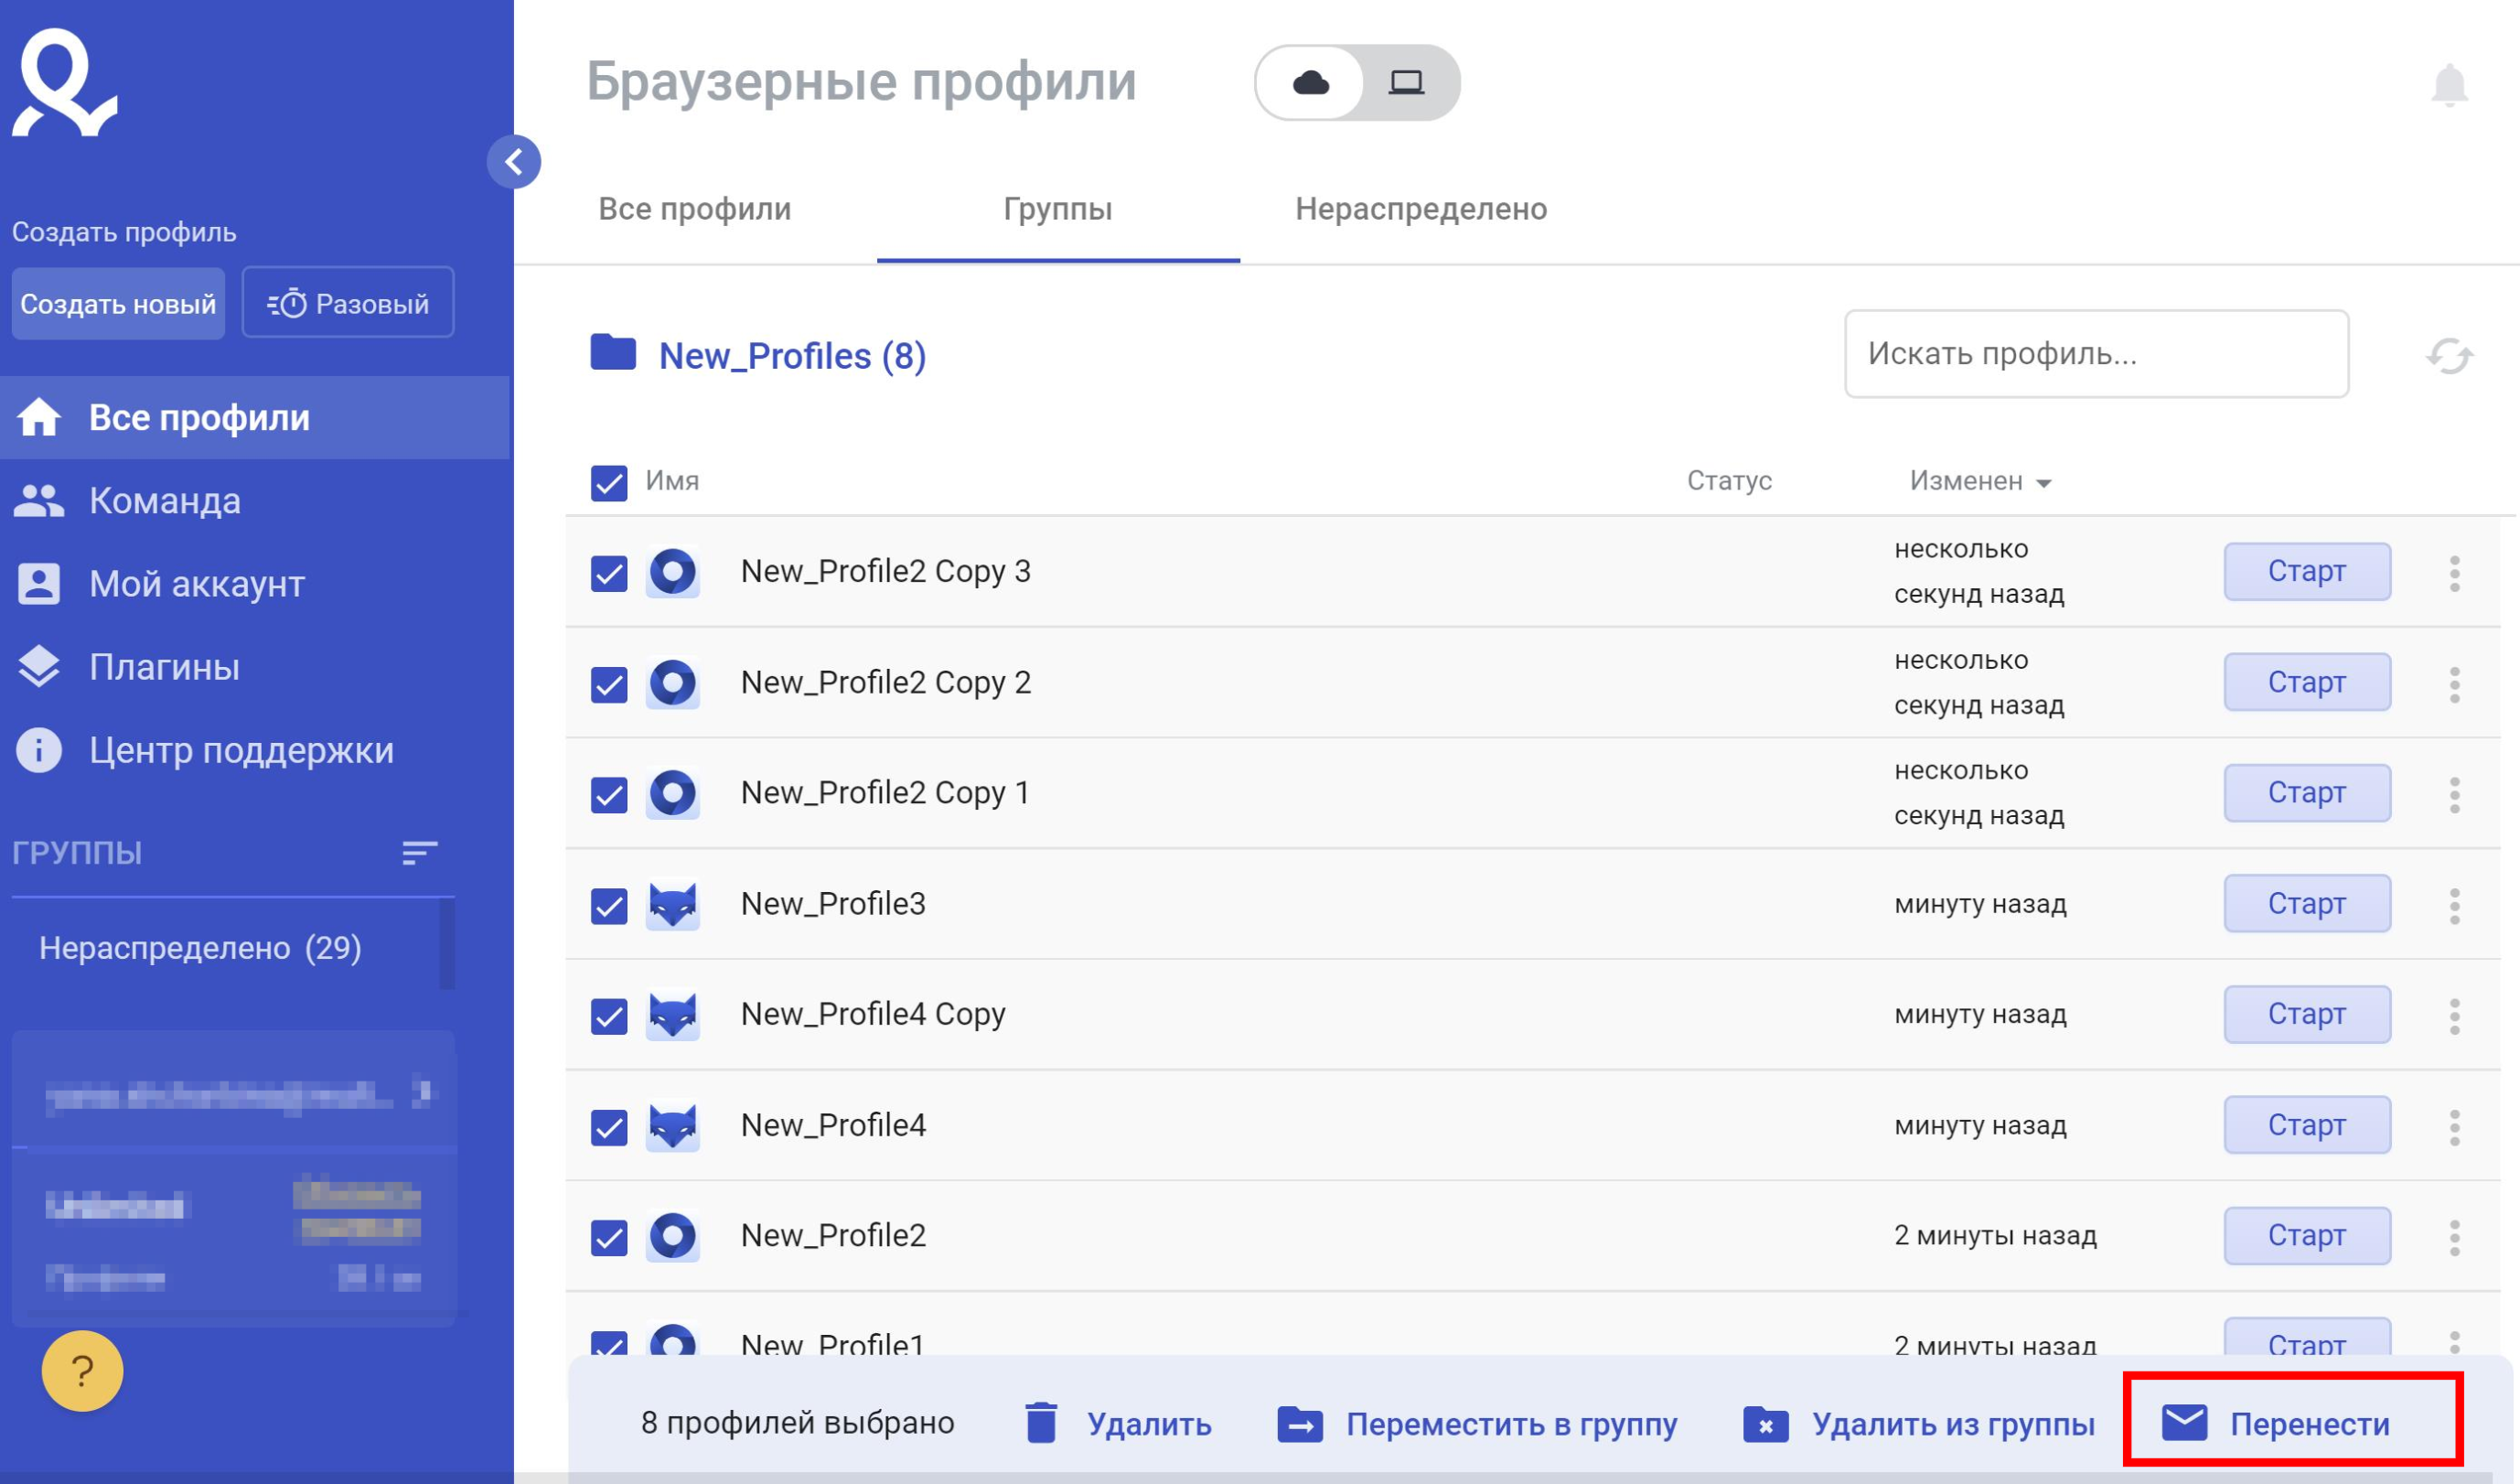Uncheck New_Profile2 Copy 2 checkbox

[x=609, y=685]
